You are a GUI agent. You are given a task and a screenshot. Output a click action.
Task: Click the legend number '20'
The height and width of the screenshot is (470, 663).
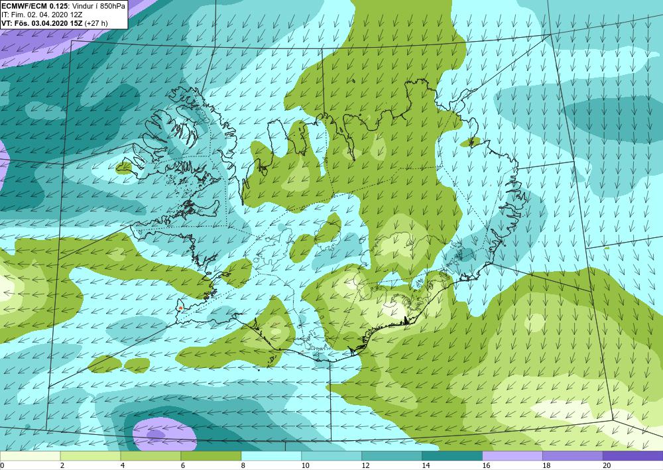607,465
